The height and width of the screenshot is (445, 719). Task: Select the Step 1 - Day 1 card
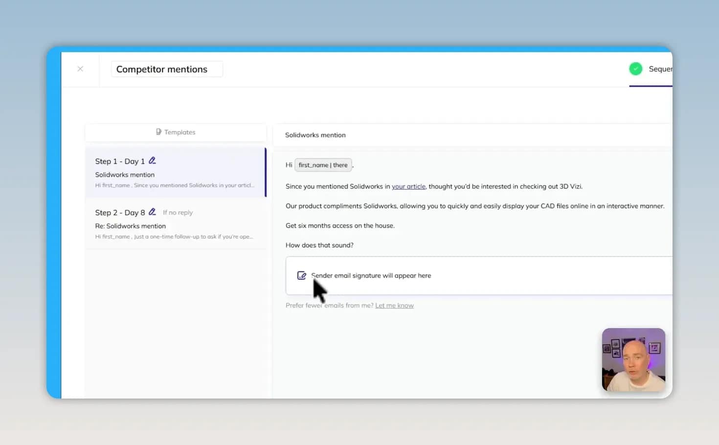176,172
